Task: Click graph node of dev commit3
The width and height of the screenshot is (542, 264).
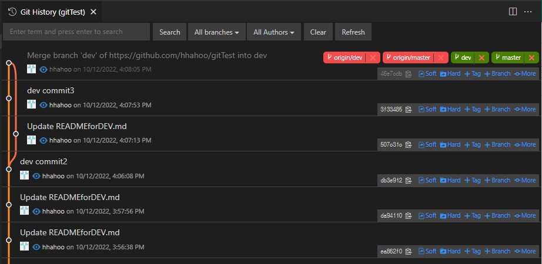Action: pos(9,99)
